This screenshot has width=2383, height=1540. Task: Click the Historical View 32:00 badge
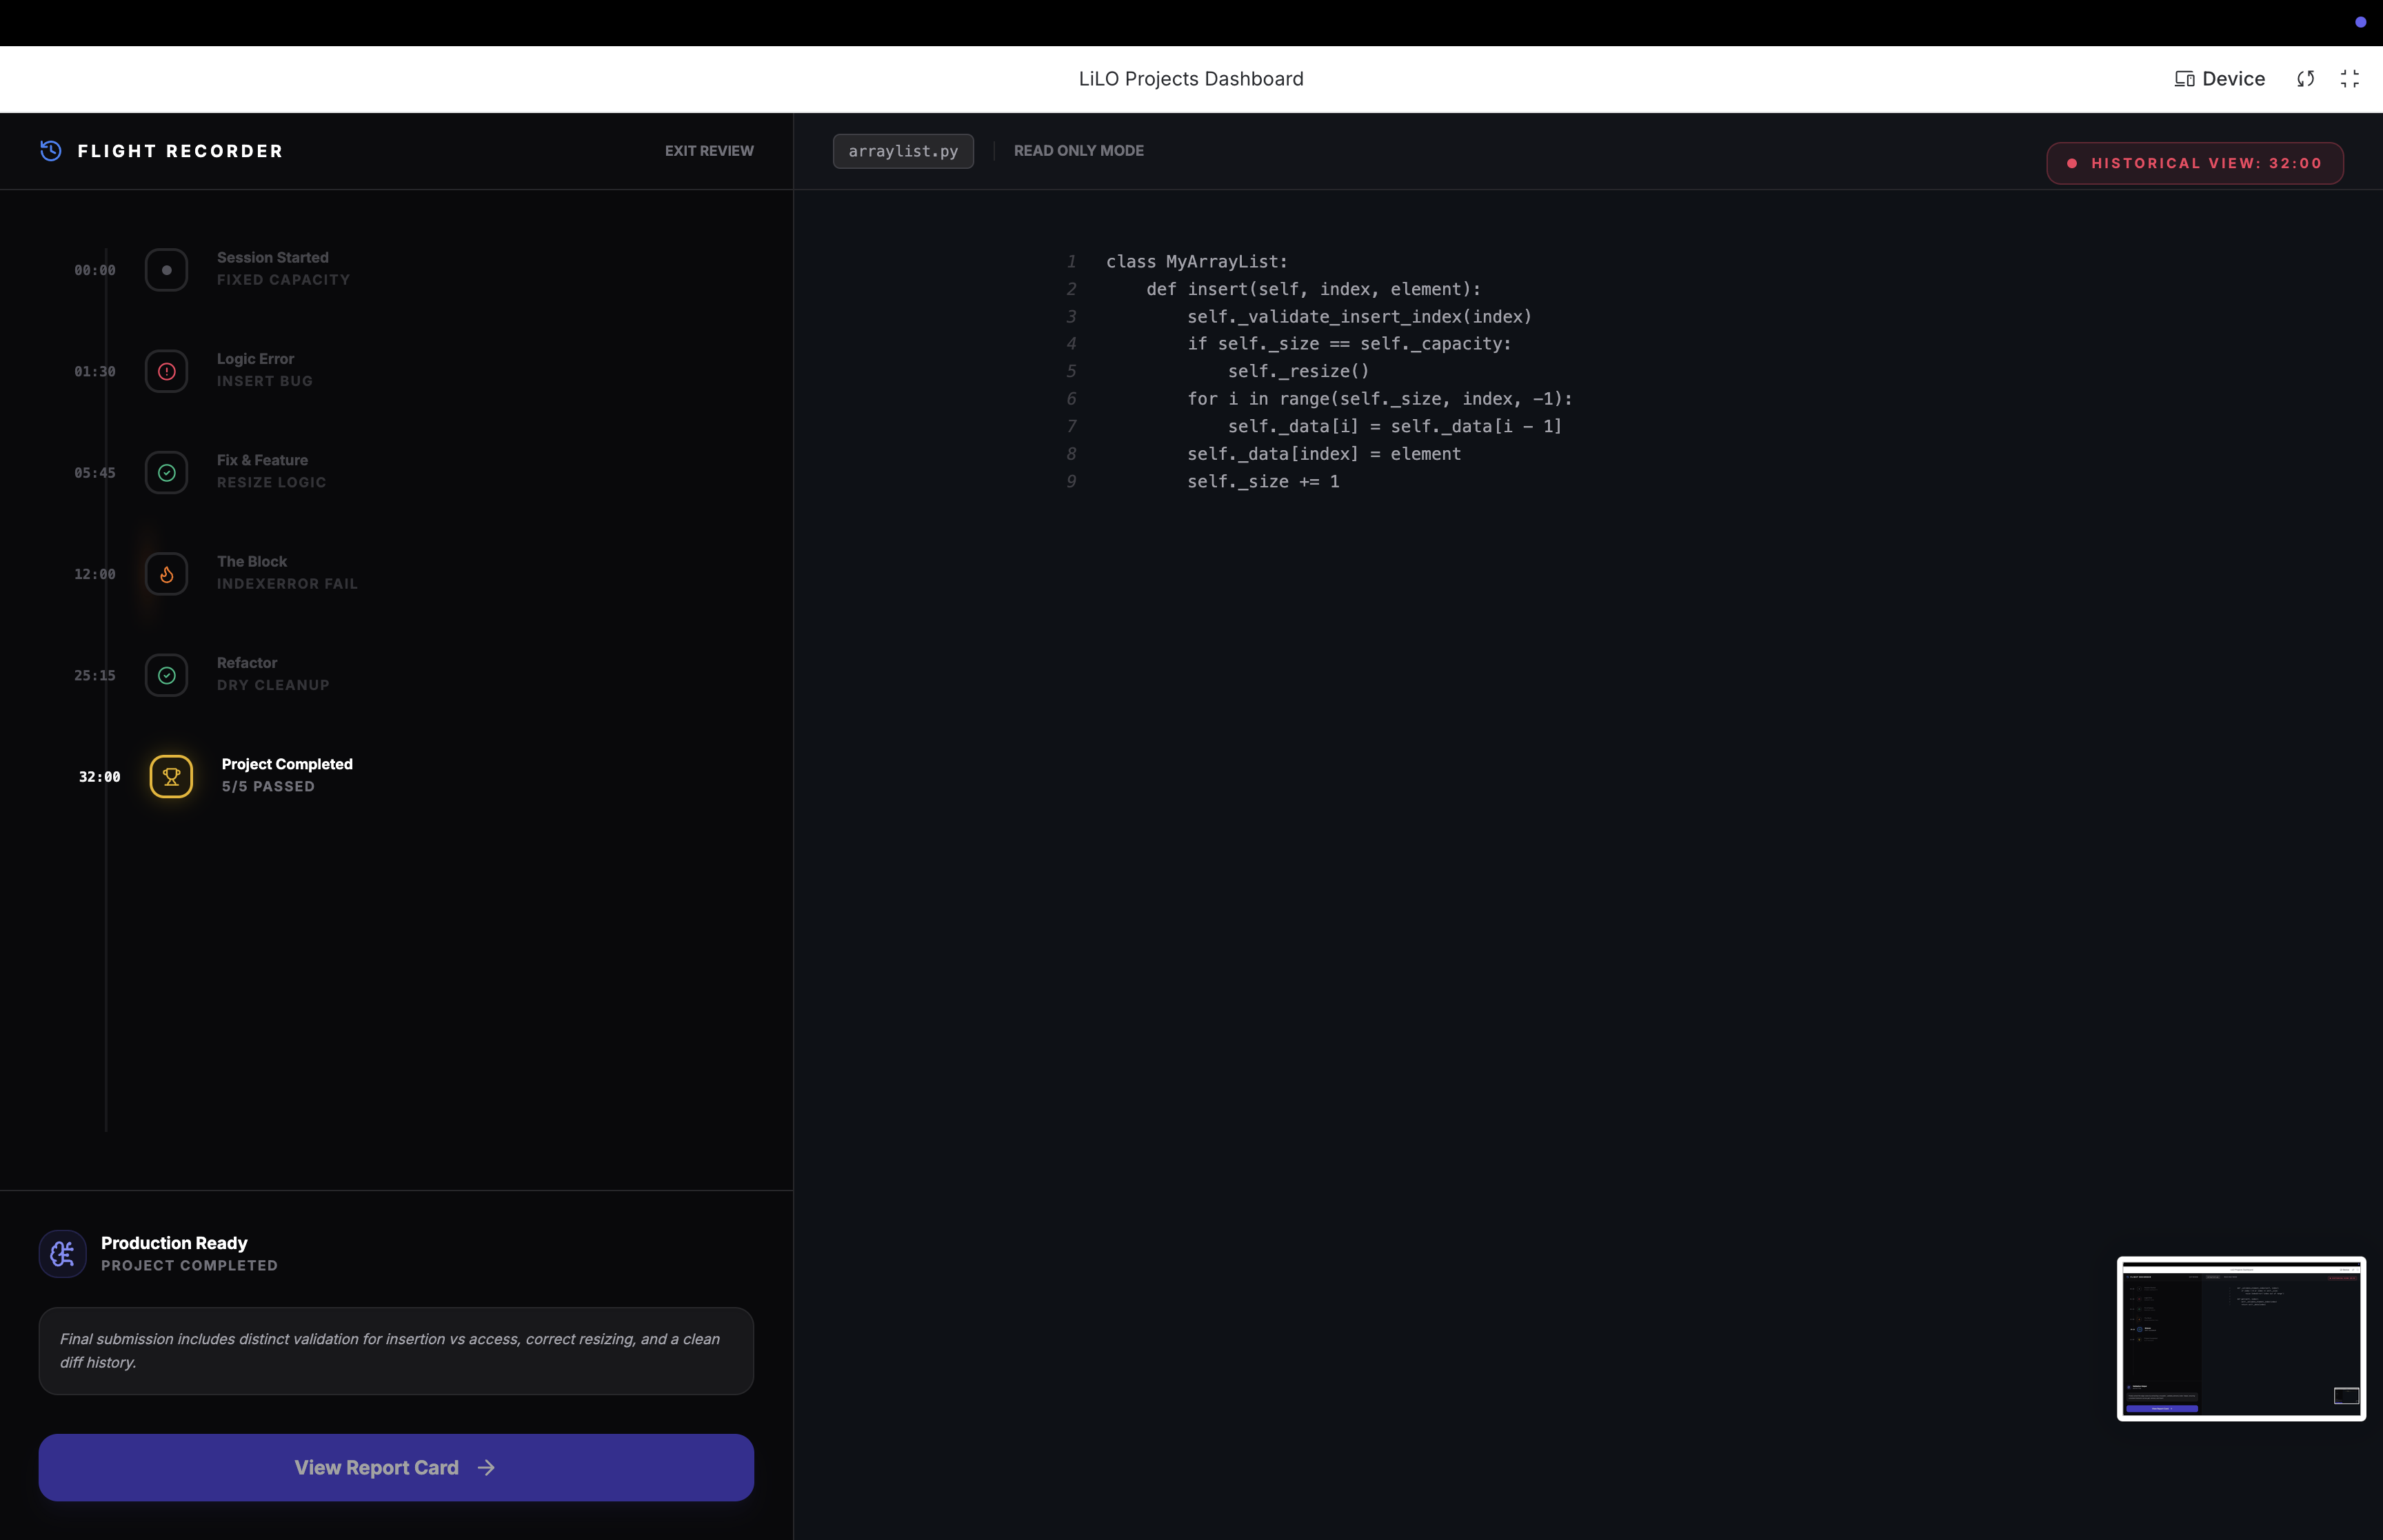coord(2194,163)
